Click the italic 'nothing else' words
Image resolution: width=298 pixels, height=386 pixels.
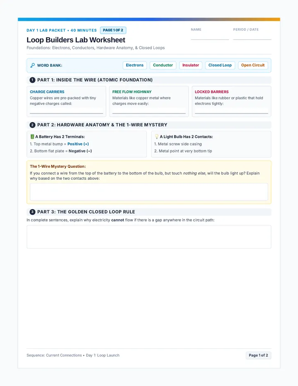[x=194, y=173]
